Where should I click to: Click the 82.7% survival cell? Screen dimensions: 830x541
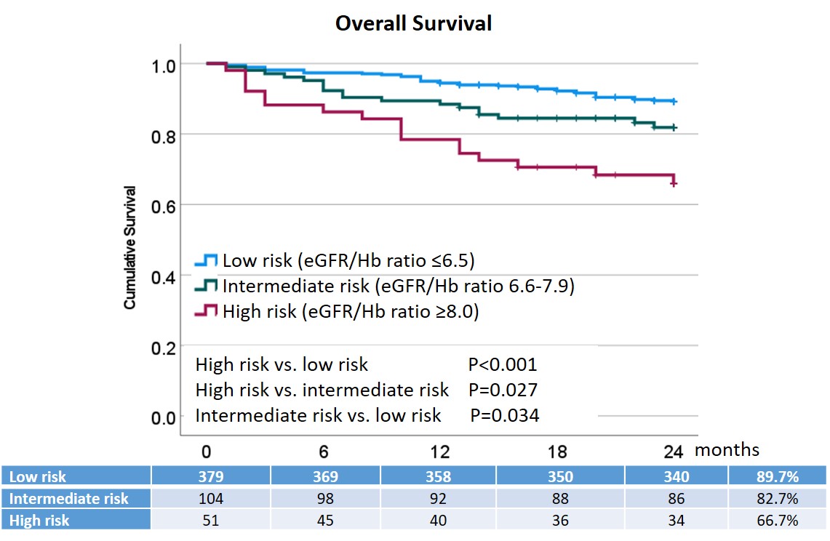778,498
